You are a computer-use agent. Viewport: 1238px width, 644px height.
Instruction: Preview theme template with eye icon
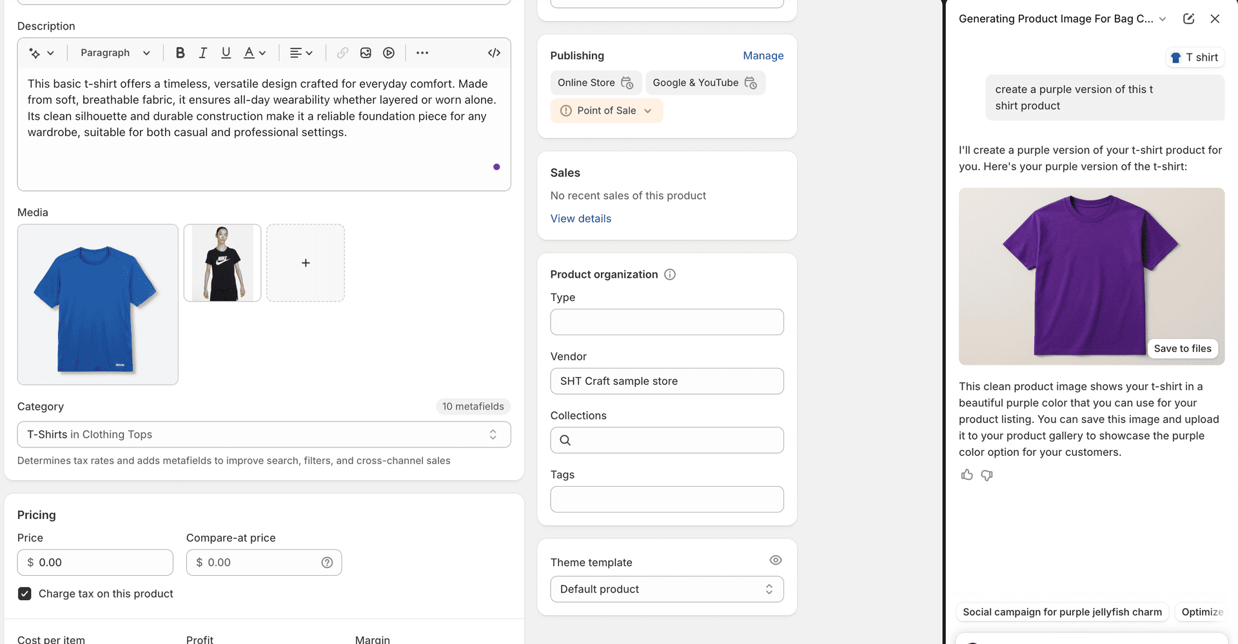[776, 560]
